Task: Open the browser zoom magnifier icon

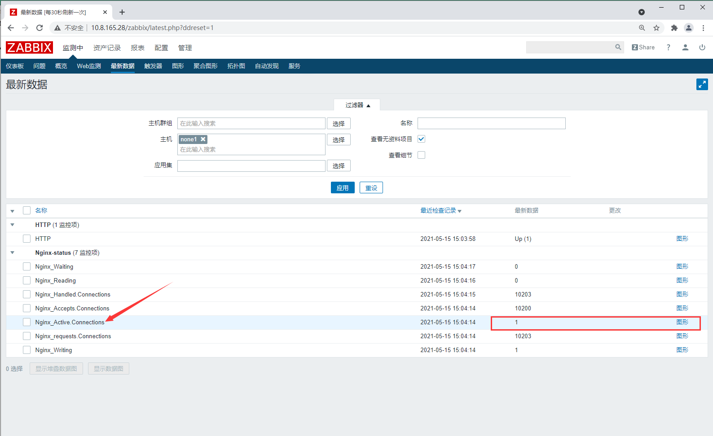Action: [x=642, y=28]
